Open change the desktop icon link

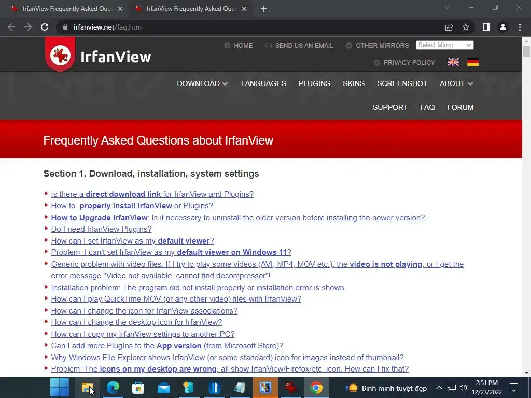click(x=136, y=322)
